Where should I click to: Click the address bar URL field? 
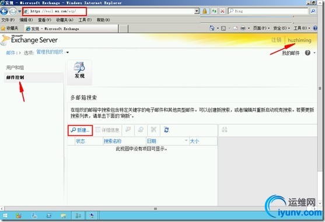pyautogui.click(x=109, y=11)
